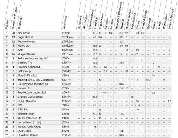Click MY Construction Ltd
The width and height of the screenshot is (178, 138).
pyautogui.click(x=29, y=118)
